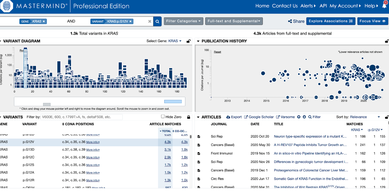
Task: Click the 3.1k total for p.G13D
Action: pos(168,150)
